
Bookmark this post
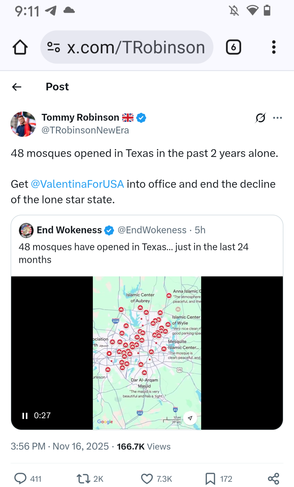(x=210, y=479)
